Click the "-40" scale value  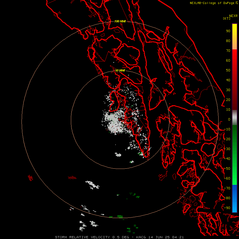click(227, 159)
